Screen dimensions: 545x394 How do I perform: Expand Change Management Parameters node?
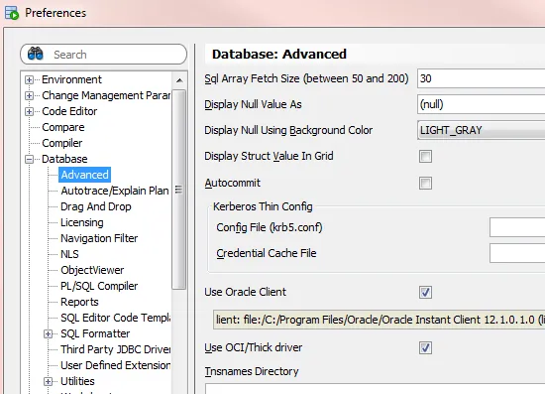(x=29, y=95)
